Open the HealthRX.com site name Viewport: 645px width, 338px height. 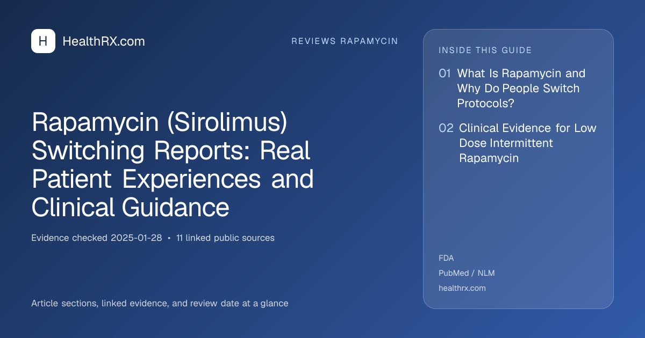[x=104, y=41]
